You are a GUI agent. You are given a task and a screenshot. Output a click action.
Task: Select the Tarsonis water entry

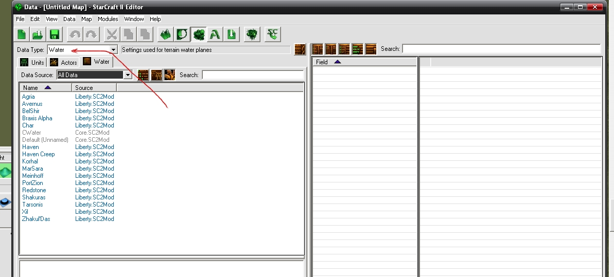tap(32, 205)
